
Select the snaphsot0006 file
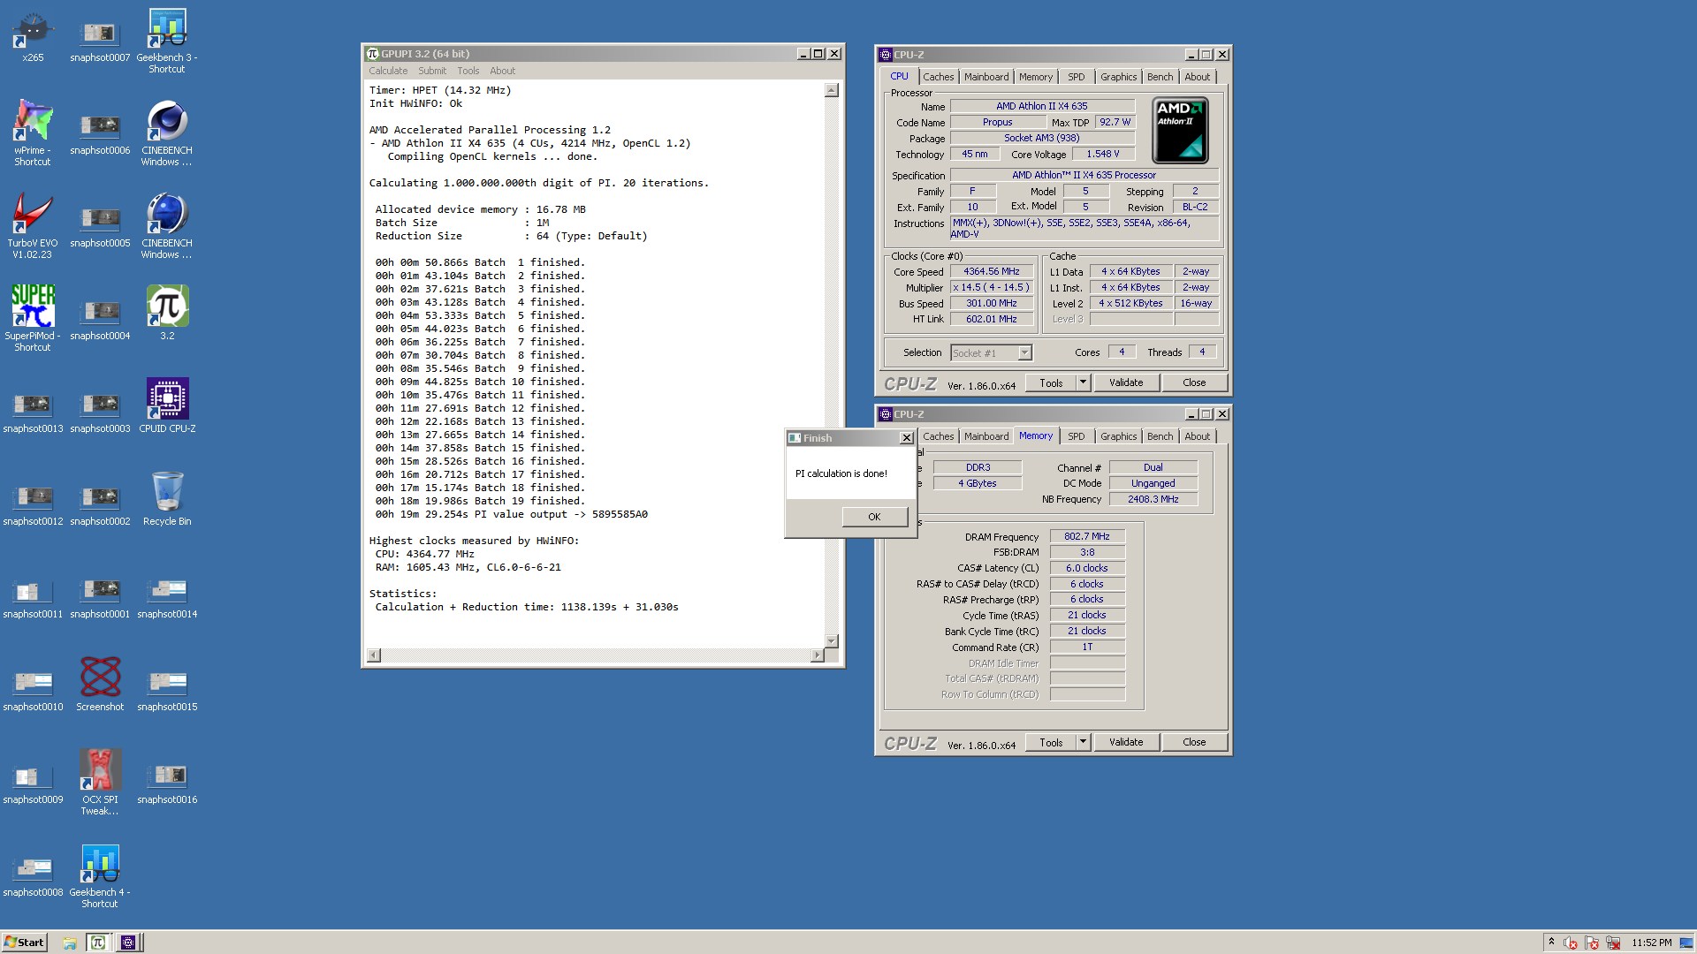click(x=100, y=133)
